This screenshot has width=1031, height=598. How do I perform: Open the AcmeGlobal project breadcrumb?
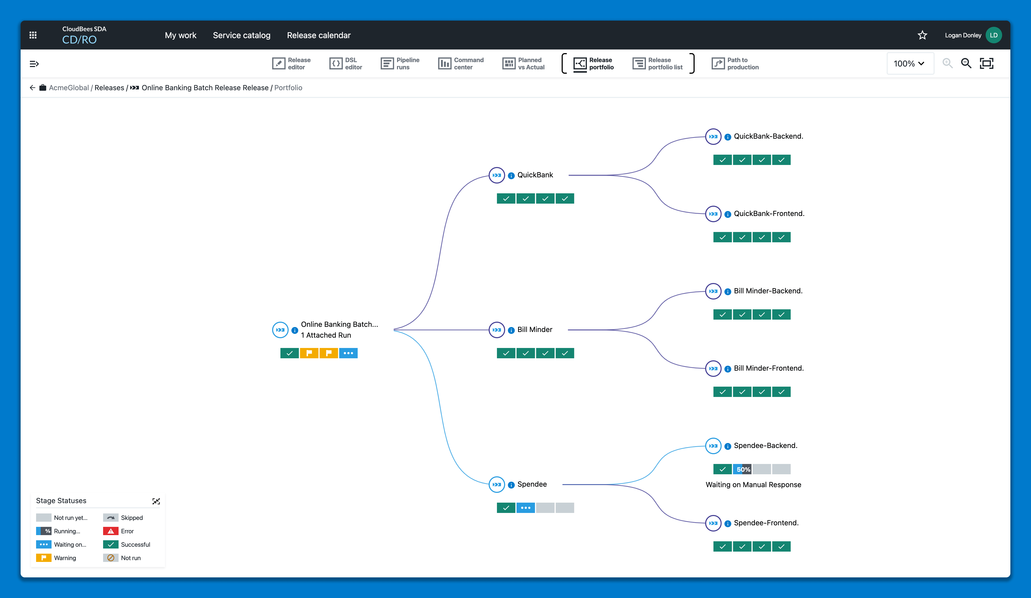68,88
